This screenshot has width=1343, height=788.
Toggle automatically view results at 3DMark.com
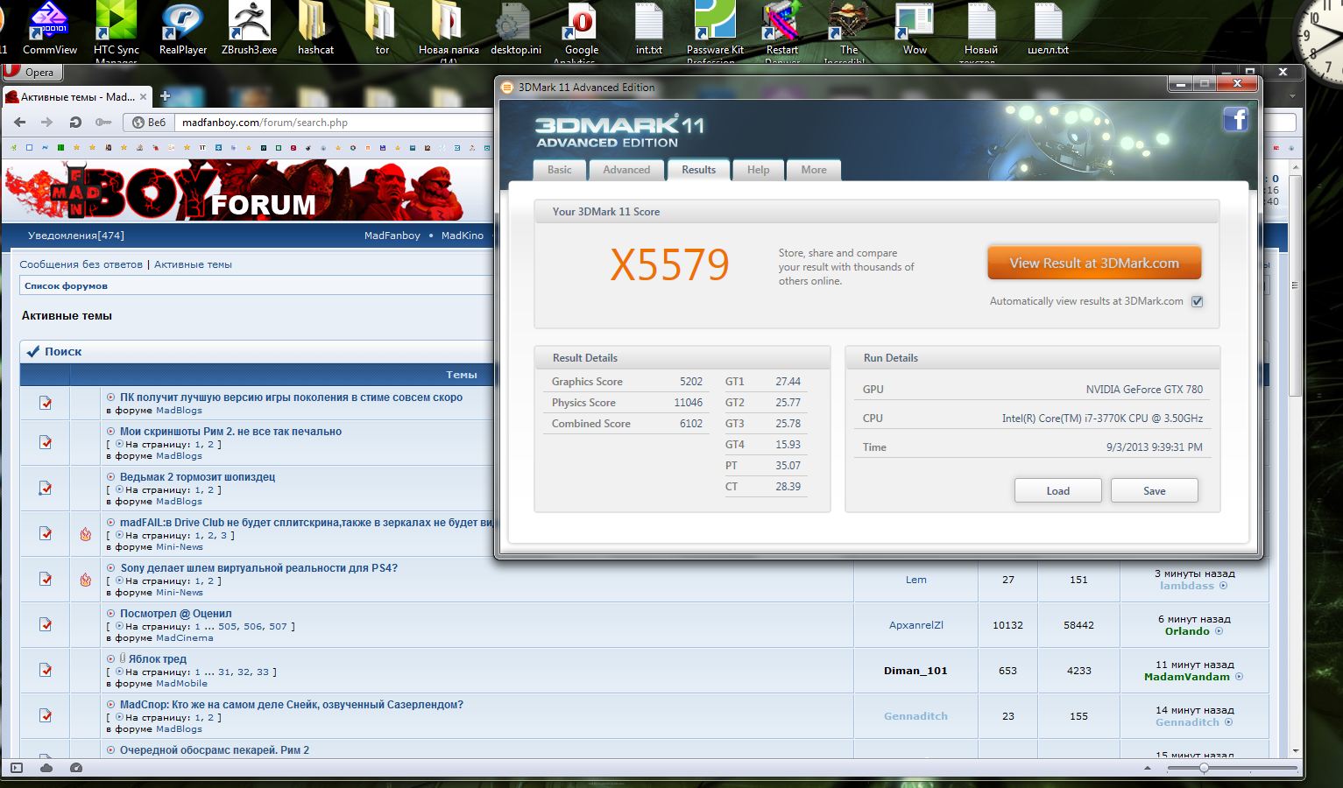(1197, 301)
